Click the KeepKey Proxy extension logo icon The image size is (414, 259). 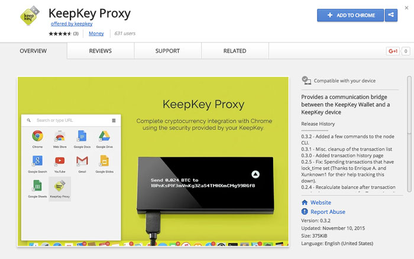tap(30, 15)
